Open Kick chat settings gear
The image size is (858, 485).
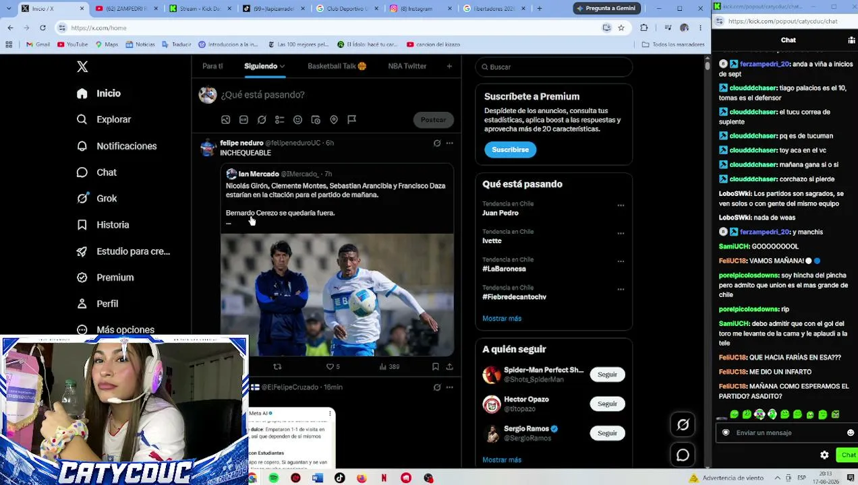coord(824,455)
